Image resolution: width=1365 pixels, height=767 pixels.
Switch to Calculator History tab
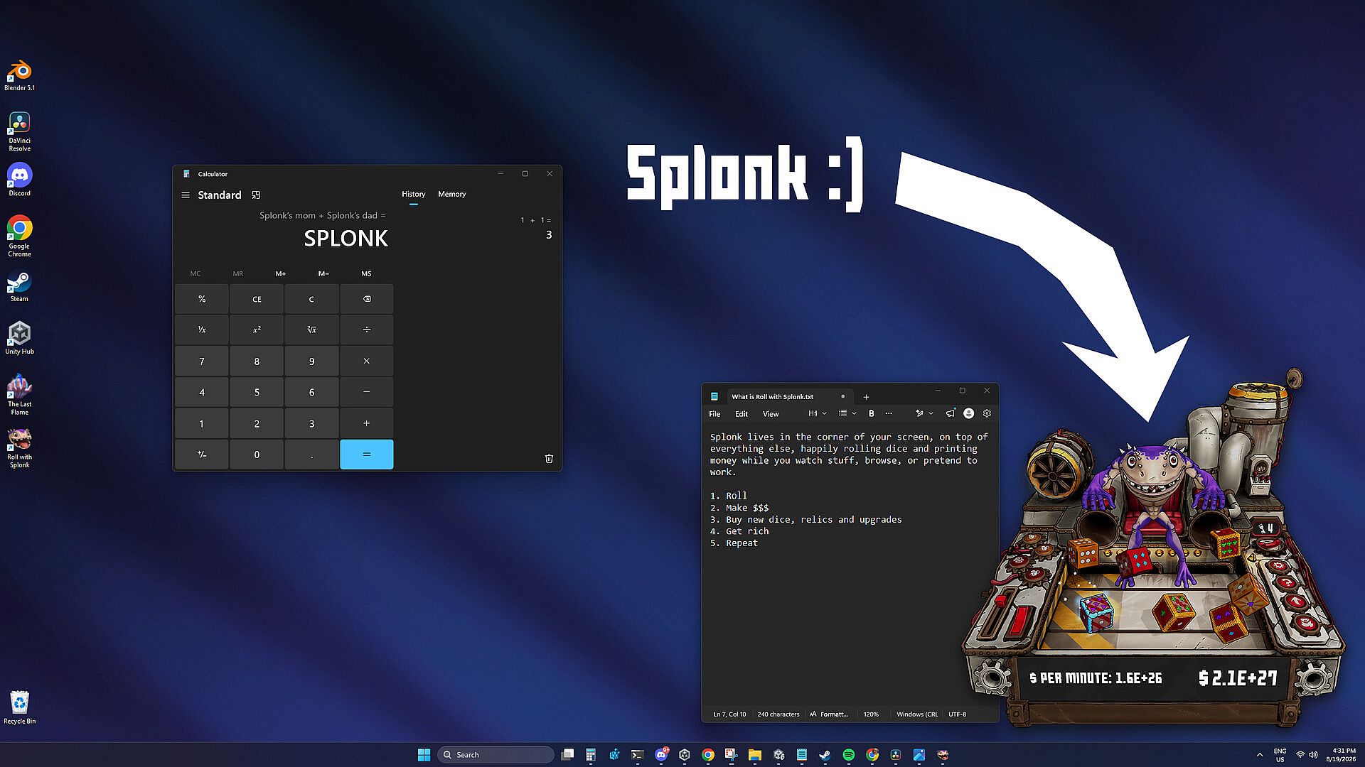413,195
